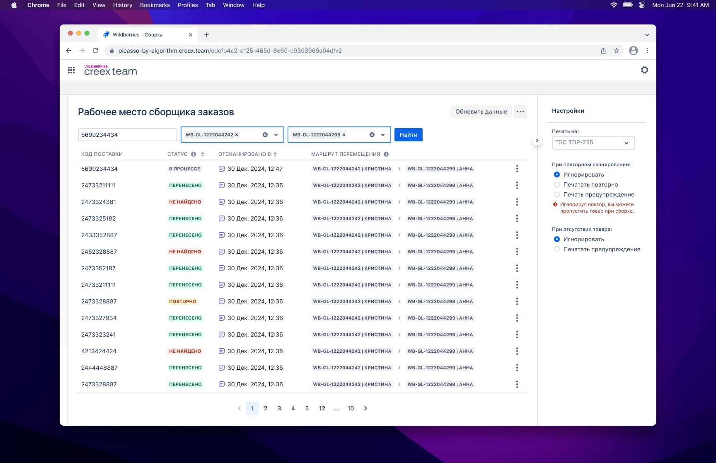Image resolution: width=716 pixels, height=463 pixels.
Task: Open row actions for supply 2473324381
Action: 517,202
